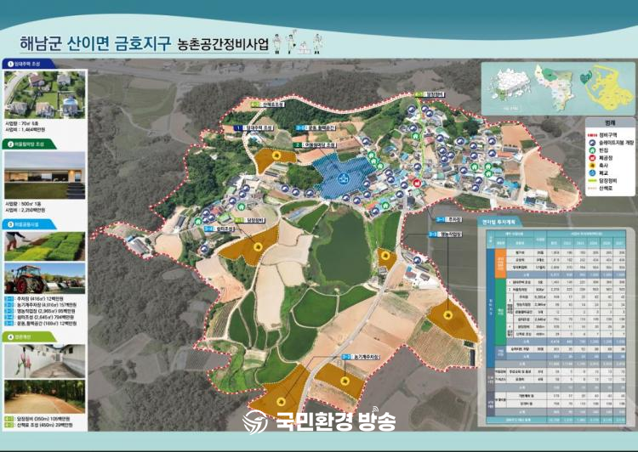Click the yellow 축사 icon in the legend
Viewport: 638px width, 452px height.
point(592,166)
